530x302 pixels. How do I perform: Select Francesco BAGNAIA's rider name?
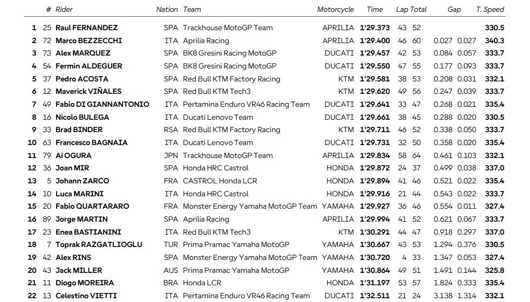[91, 142]
